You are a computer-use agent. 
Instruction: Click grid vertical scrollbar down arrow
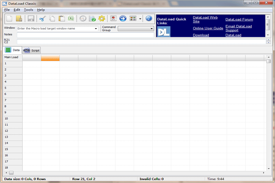pos(268,169)
